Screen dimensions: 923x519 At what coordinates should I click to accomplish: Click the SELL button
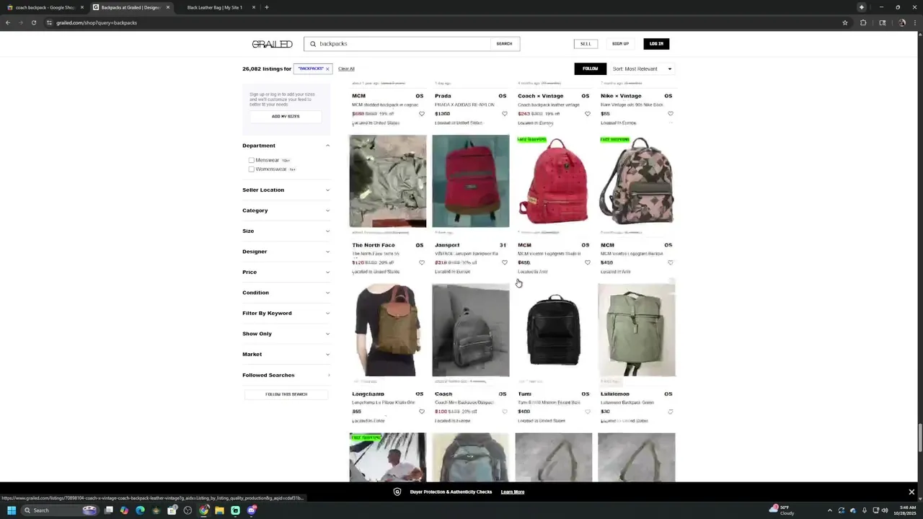(x=586, y=44)
